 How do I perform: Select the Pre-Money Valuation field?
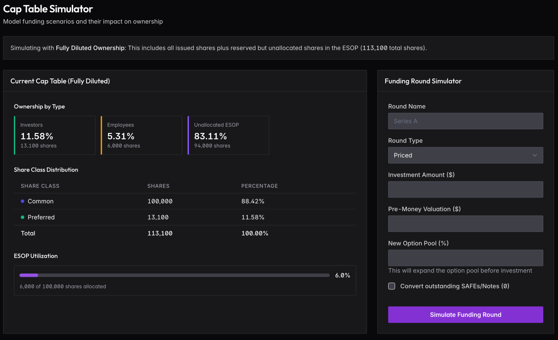pos(465,224)
